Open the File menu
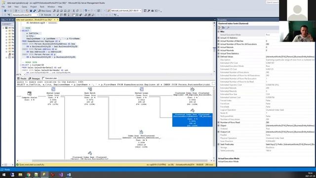316x178 pixels. click(x=3, y=6)
